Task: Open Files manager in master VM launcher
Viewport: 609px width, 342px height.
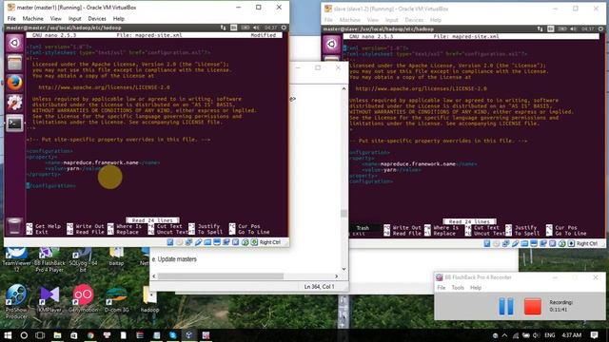Action: [15, 63]
